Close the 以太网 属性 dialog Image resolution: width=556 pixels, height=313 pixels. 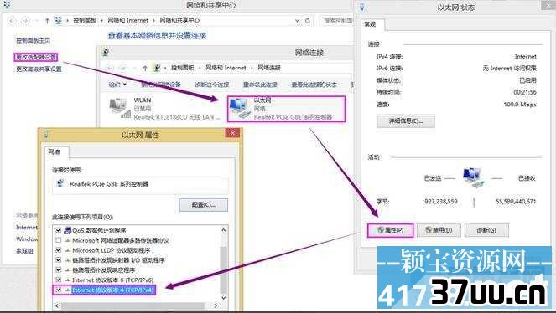point(232,133)
